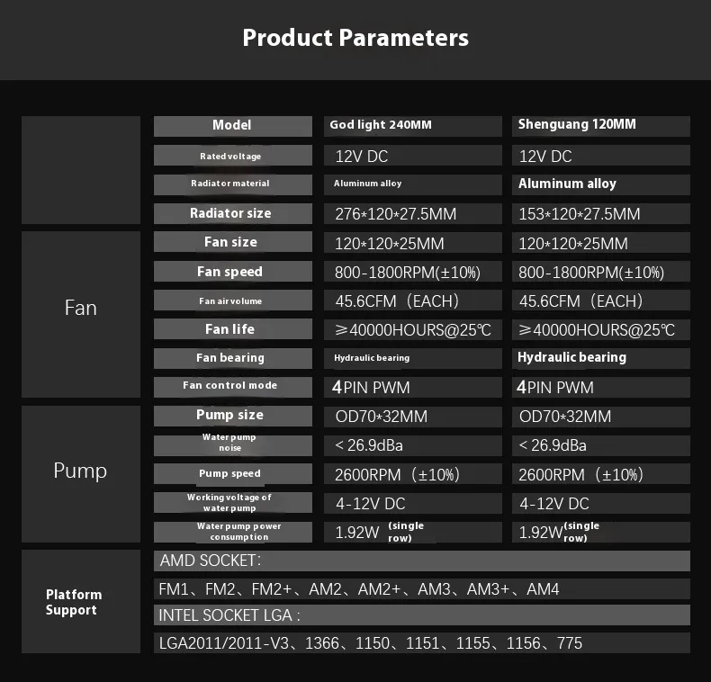
Task: Click the 276*120*27.5MM radiator size value
Action: (413, 214)
